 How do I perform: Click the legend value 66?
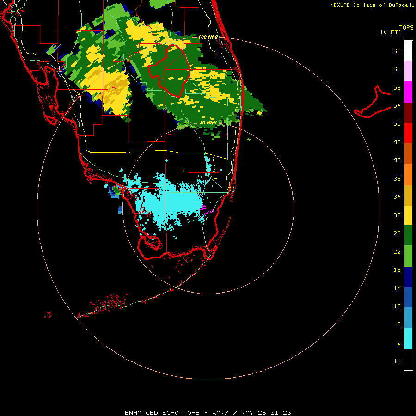(x=397, y=51)
